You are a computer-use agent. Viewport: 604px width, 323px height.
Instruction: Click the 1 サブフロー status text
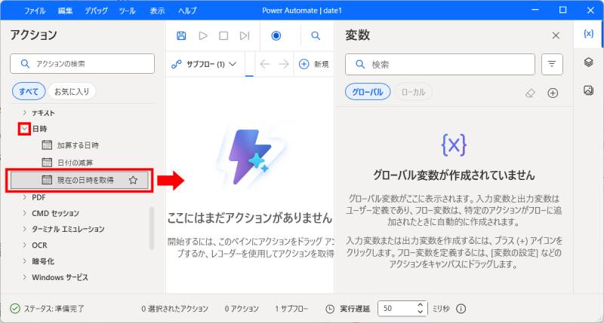pyautogui.click(x=291, y=309)
